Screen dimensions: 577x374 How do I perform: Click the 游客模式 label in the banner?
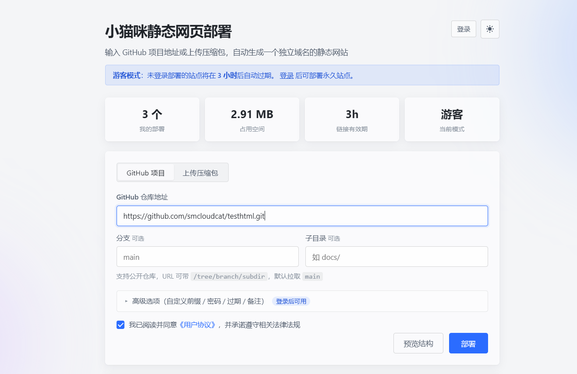point(127,75)
